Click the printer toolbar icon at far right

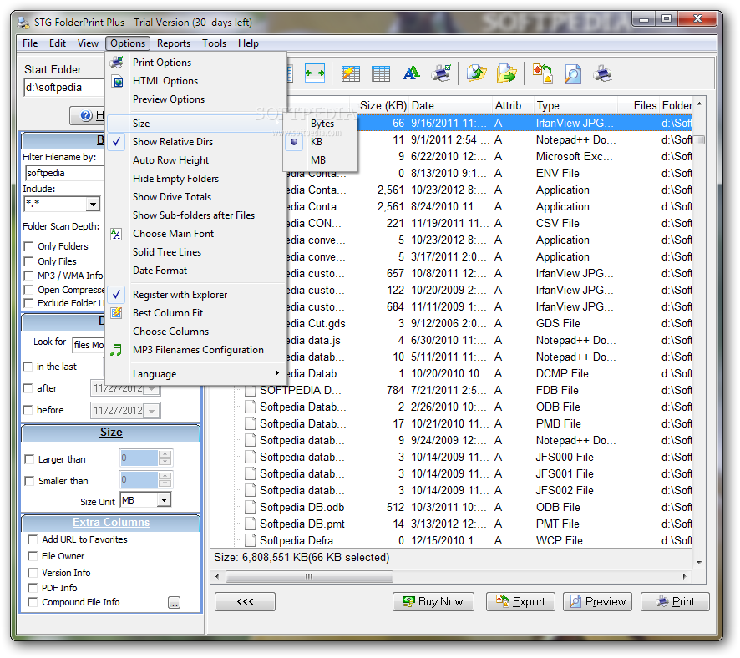[603, 73]
